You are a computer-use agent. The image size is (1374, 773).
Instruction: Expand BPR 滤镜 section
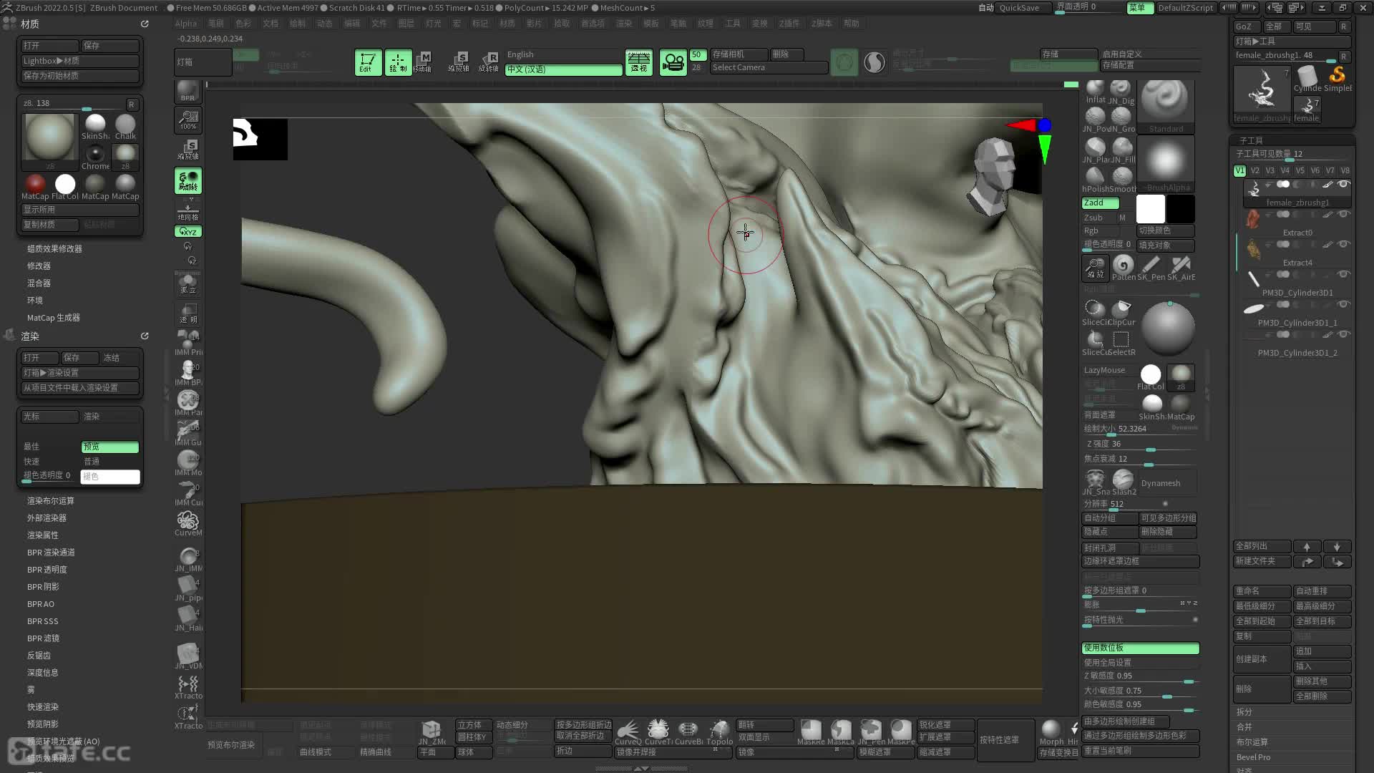tap(43, 638)
